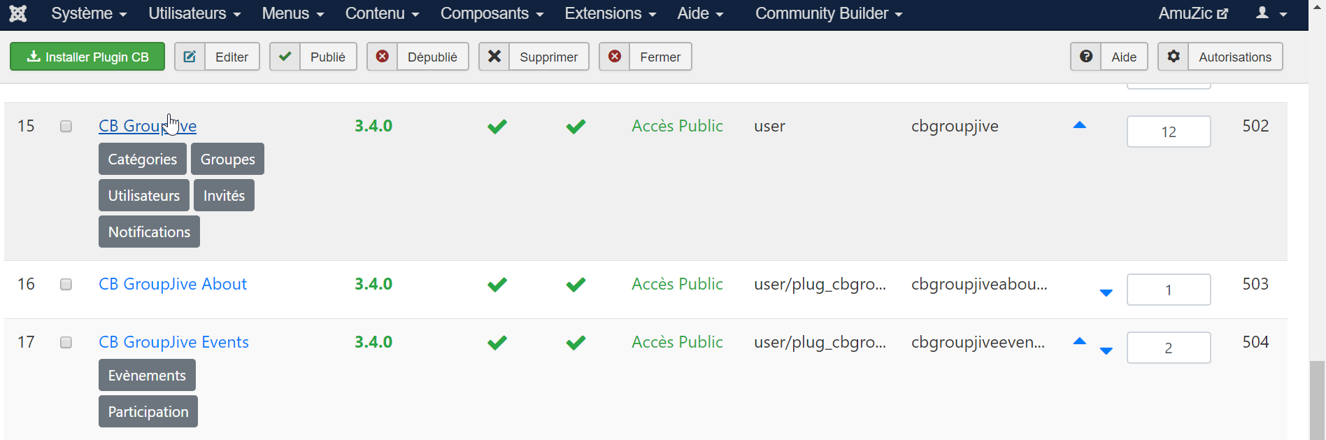Click the Editer toolbar button
Image resolution: width=1326 pixels, height=440 pixels.
click(x=217, y=57)
